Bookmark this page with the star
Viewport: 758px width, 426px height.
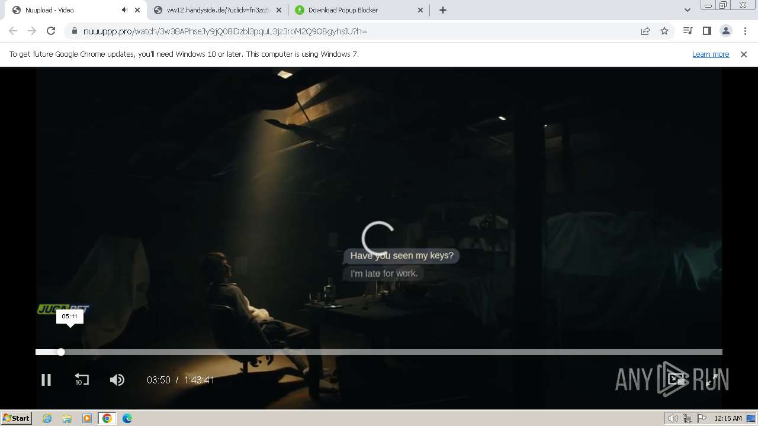point(664,31)
